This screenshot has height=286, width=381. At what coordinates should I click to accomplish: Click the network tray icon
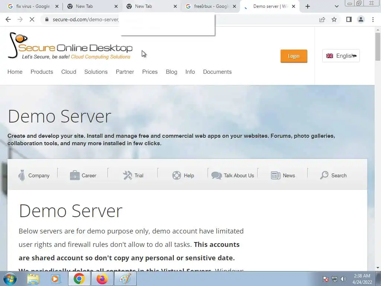click(x=334, y=279)
